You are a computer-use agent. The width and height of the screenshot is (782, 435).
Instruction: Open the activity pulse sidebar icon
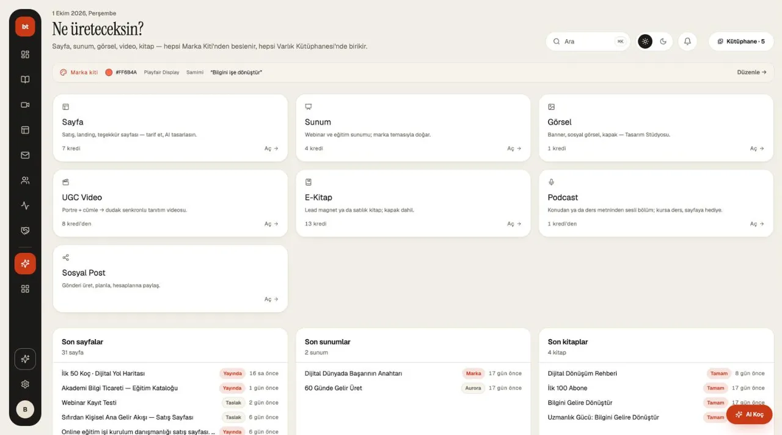point(25,206)
